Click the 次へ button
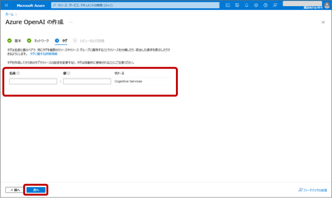Viewport: 332px width, 198px height. pos(36,190)
